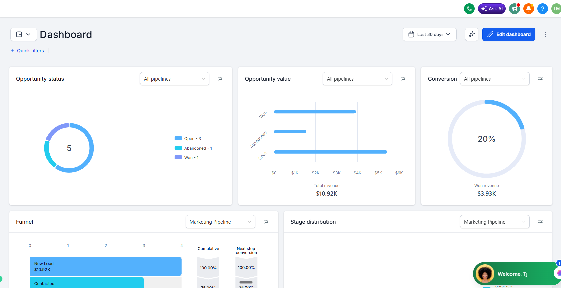The width and height of the screenshot is (561, 288).
Task: Click the sparkle magic wand icon
Action: coord(472,34)
